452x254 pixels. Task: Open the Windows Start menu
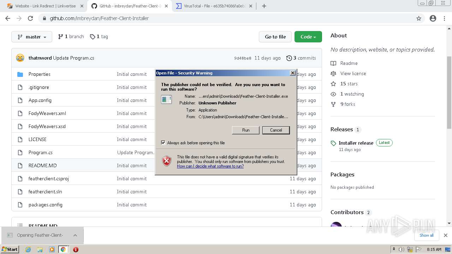point(10,249)
